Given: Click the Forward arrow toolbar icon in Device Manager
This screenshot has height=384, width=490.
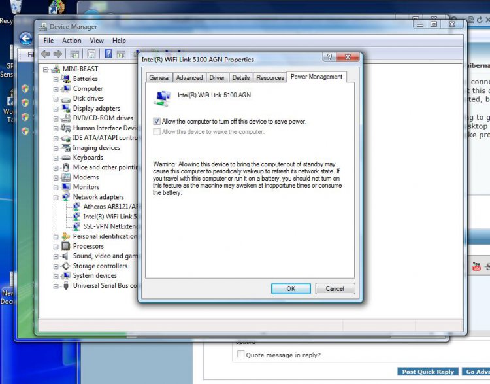Looking at the screenshot, I should 57,54.
